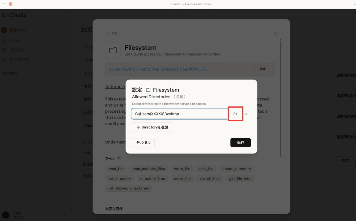Open the hamburger menu in title bar
Image resolution: width=356 pixels, height=221 pixels.
point(3,4)
